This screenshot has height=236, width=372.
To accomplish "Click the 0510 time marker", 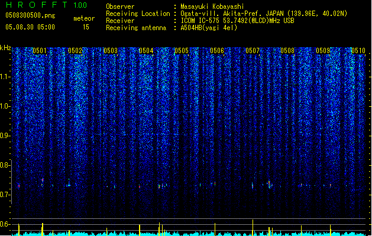I will tap(358, 51).
